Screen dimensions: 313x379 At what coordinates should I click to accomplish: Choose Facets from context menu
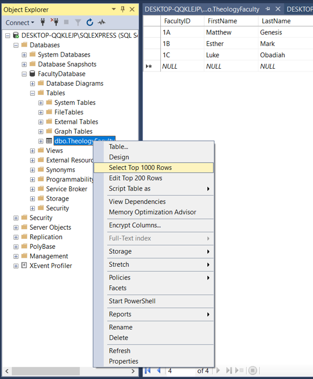tap(154, 288)
